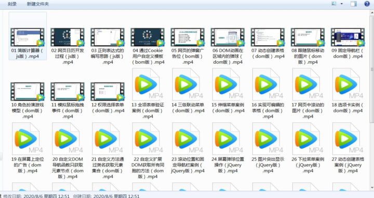
Task: Click the file name 11 模拟鼠标拖拽事件（dom版）.mp4
Action: 68,110
